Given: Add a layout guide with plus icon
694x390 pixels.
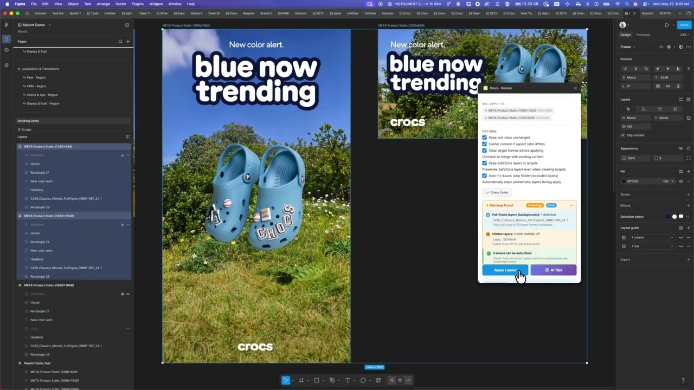Looking at the screenshot, I should coord(689,227).
